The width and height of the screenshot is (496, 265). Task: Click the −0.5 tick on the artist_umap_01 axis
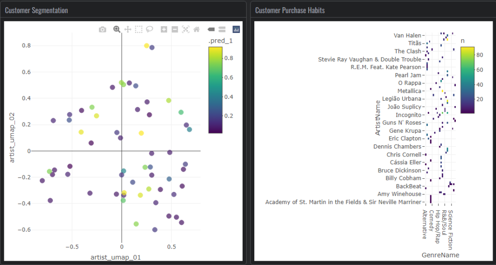tap(72, 246)
